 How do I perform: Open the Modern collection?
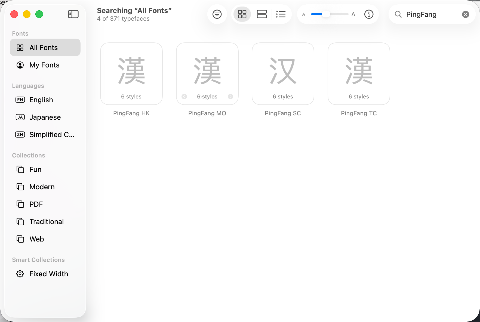[x=45, y=187]
